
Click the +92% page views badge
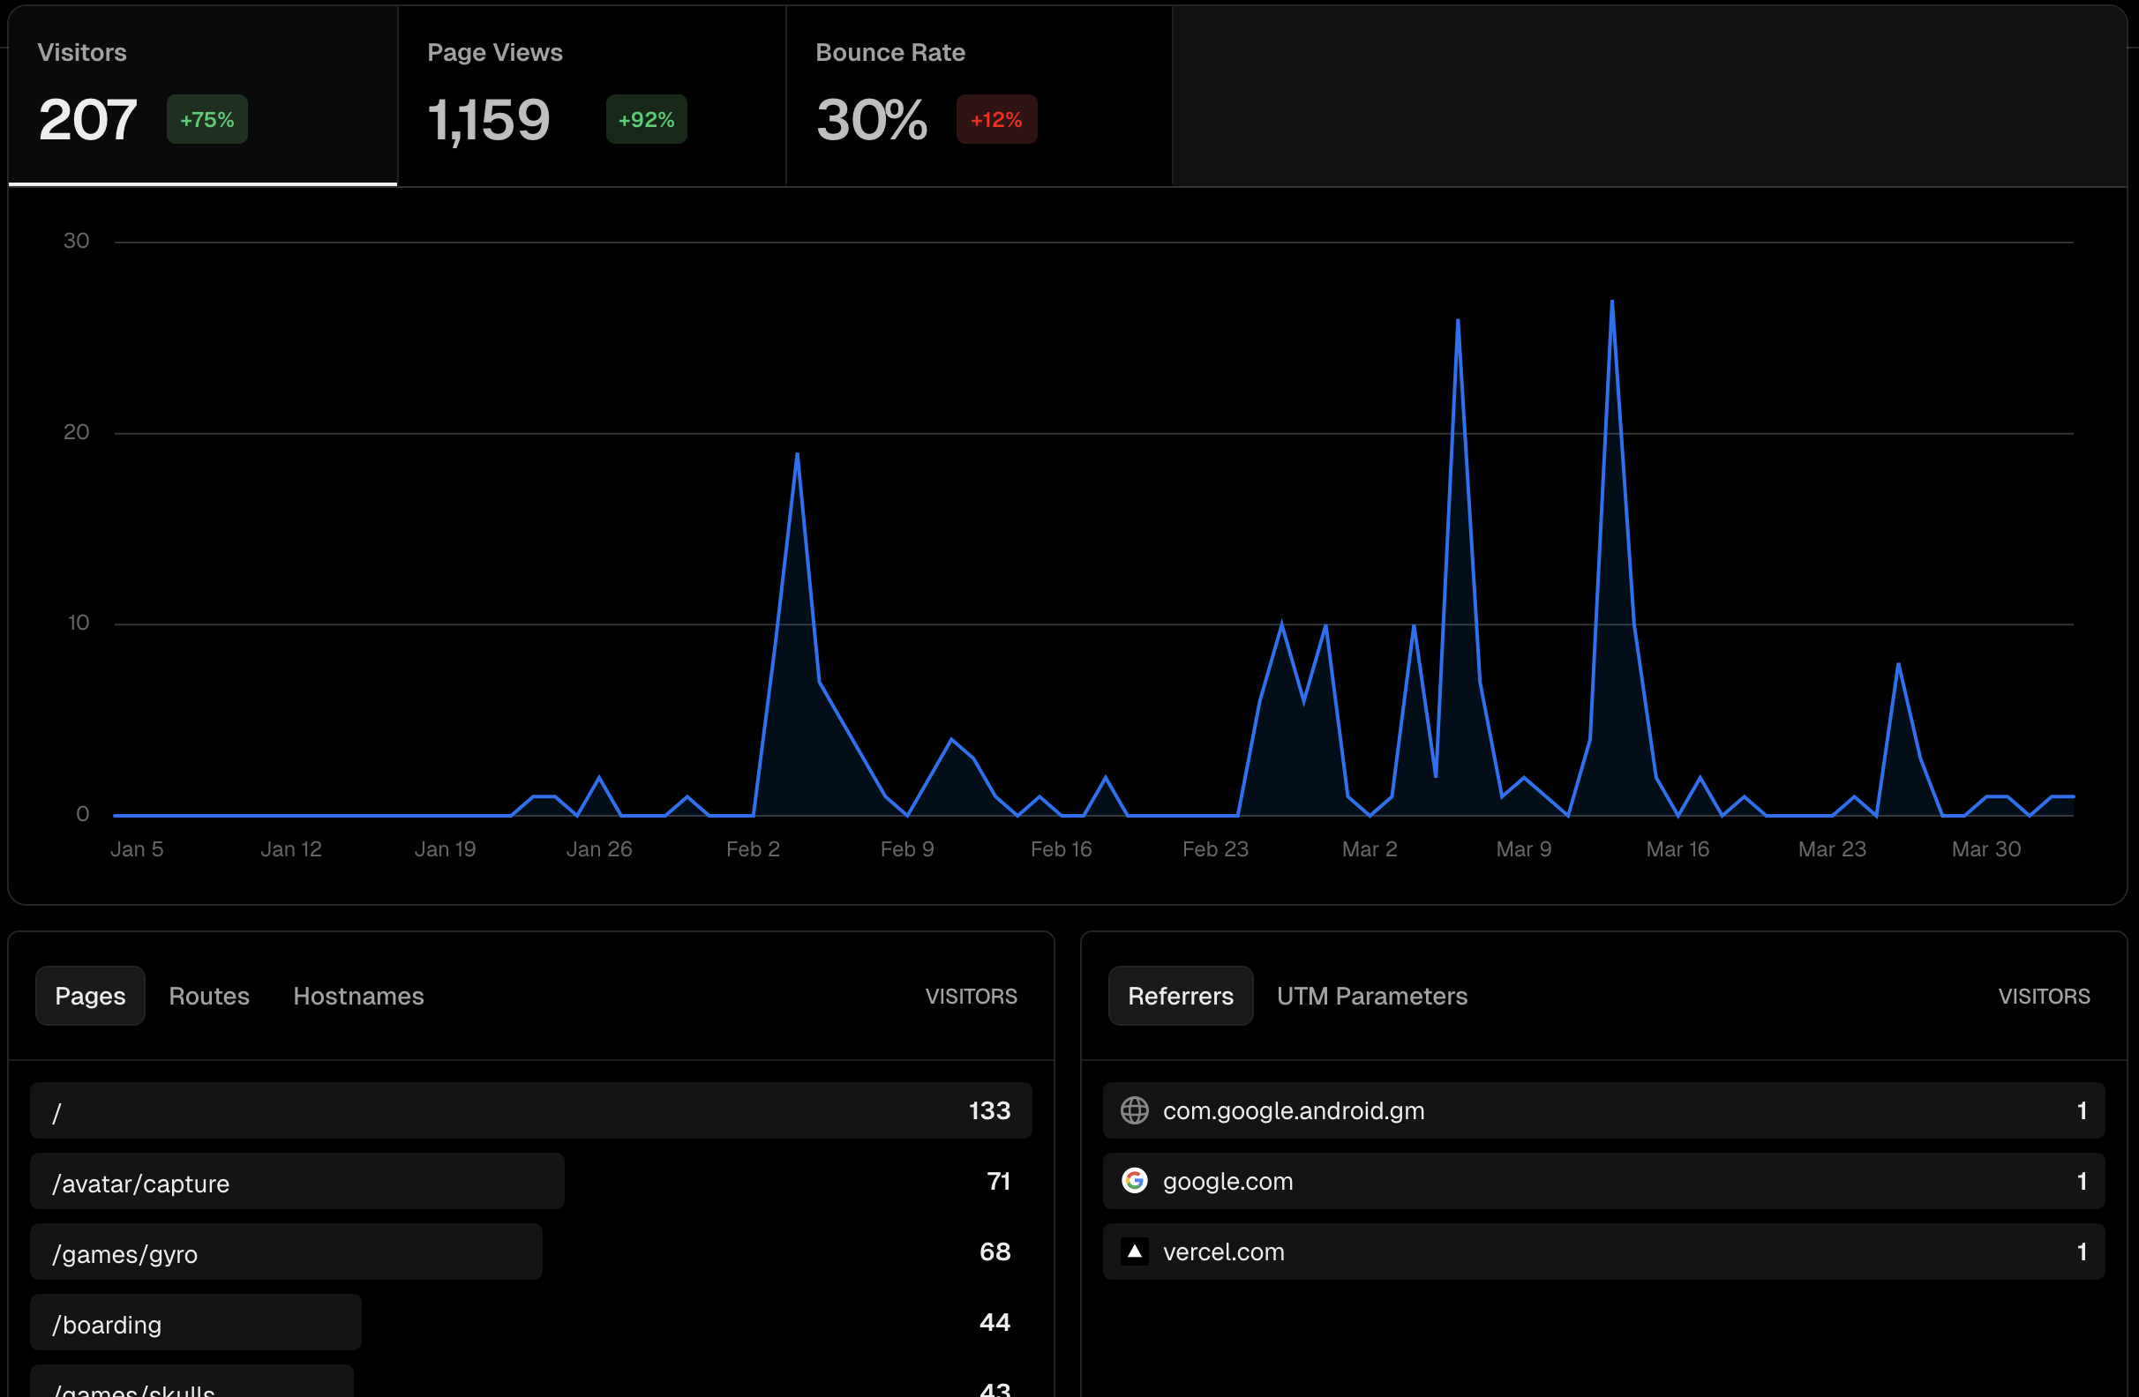645,118
